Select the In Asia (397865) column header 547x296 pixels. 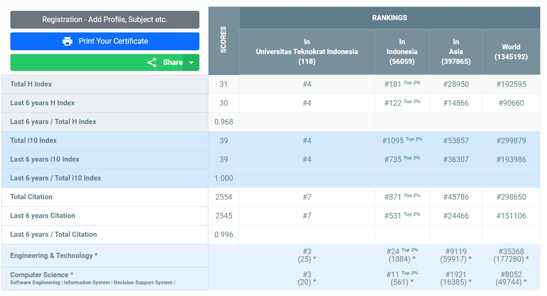pos(456,52)
